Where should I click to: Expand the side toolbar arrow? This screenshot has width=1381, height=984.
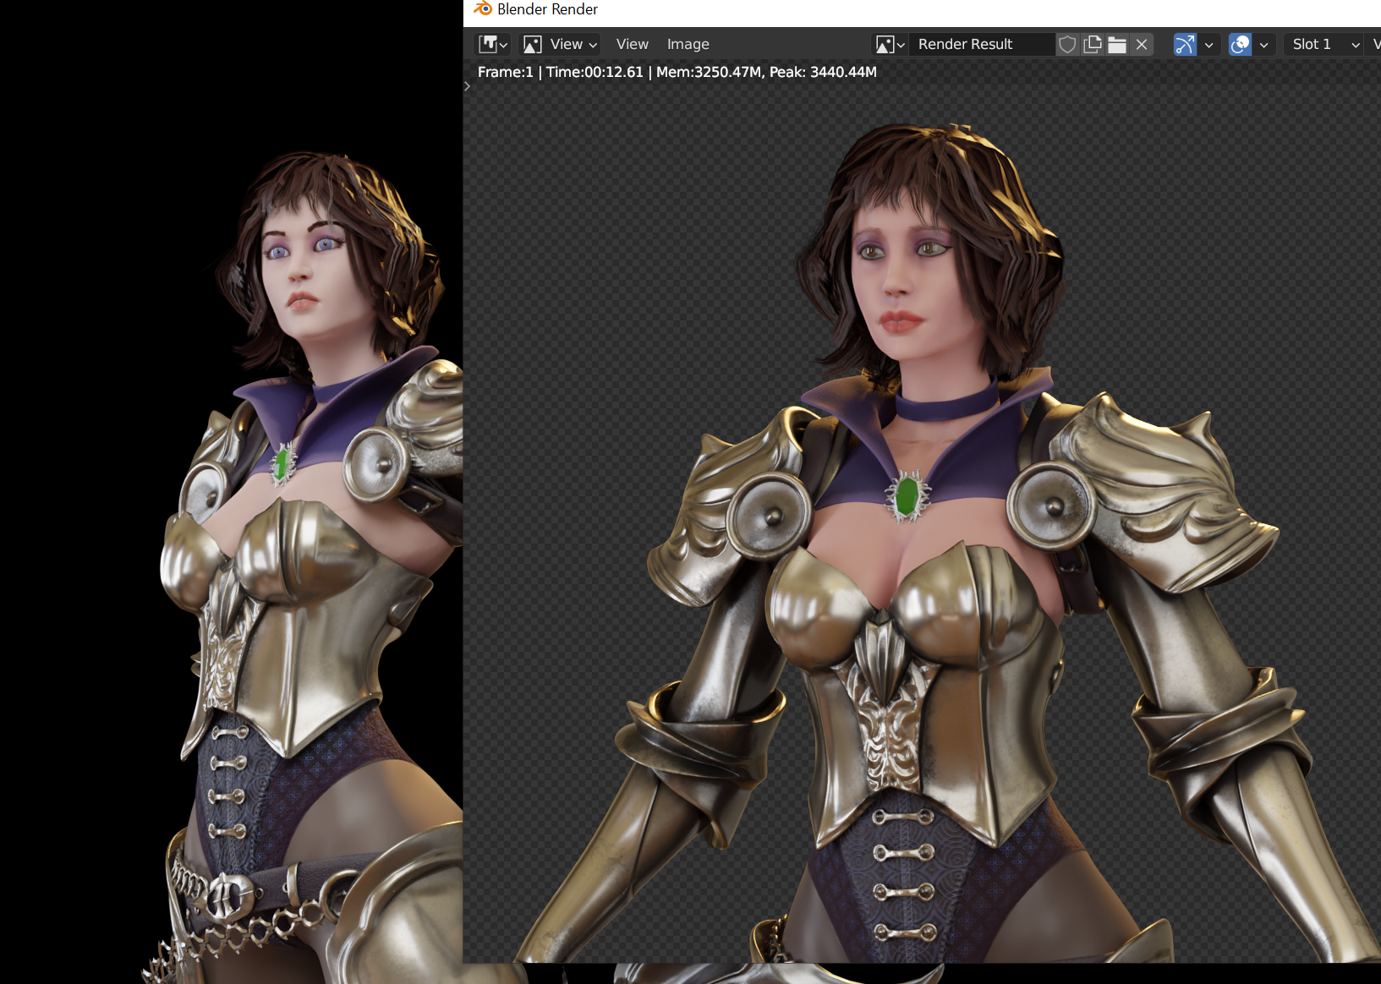point(467,86)
